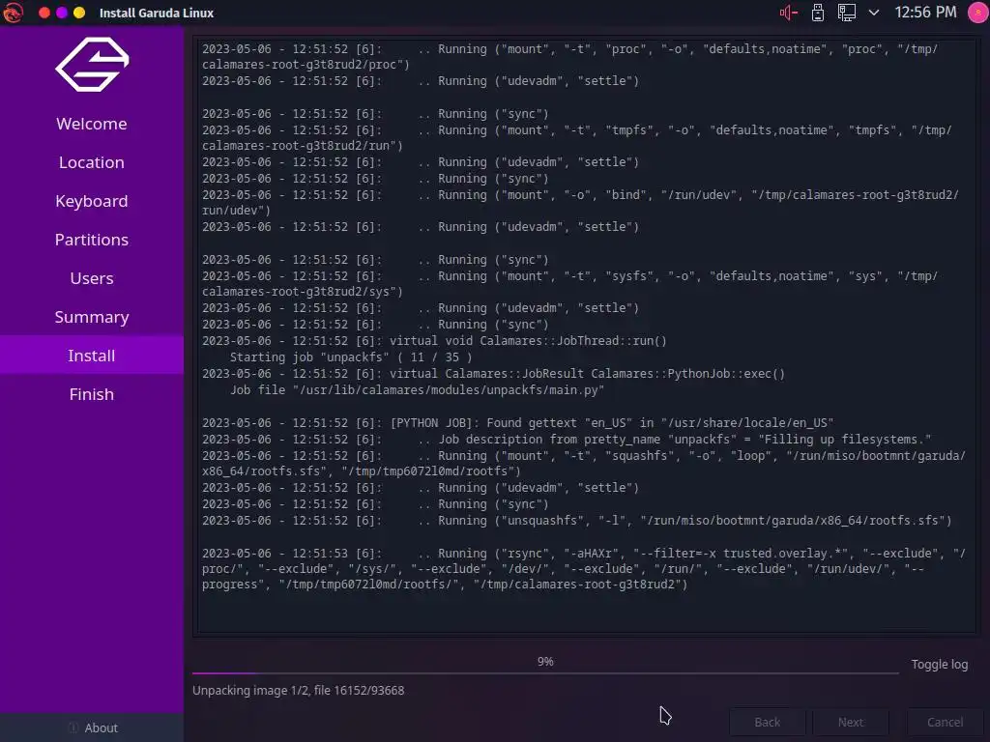
Task: Click the About info icon
Action: (x=73, y=728)
